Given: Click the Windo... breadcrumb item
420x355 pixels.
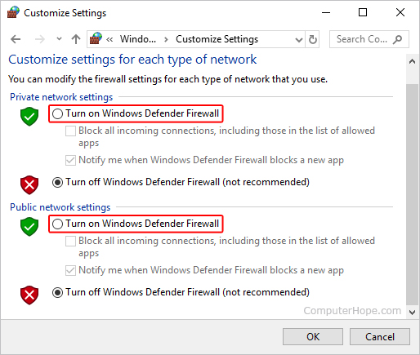Looking at the screenshot, I should click(138, 39).
